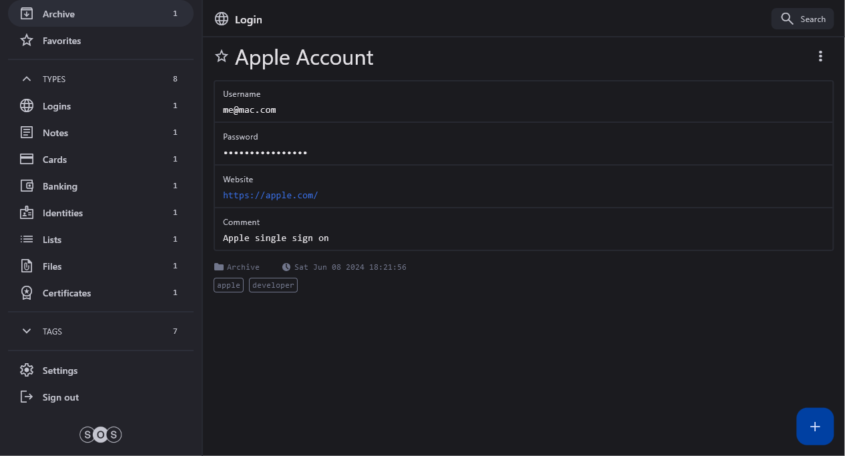Viewport: 845px width, 456px height.
Task: Open the https://apple.com/ website link
Action: (x=270, y=196)
